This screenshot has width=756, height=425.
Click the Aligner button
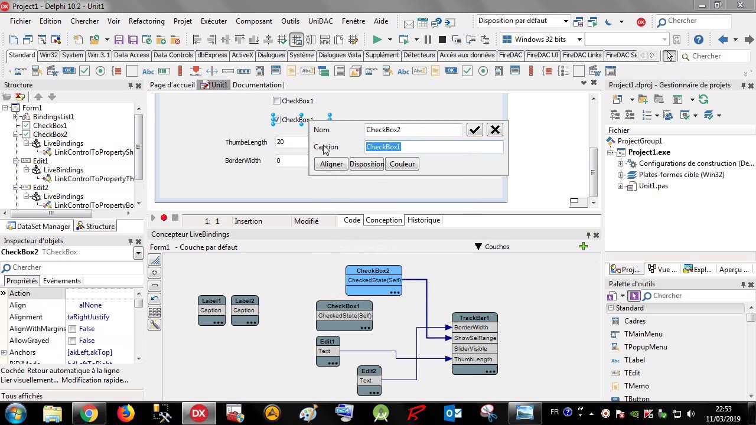point(331,164)
